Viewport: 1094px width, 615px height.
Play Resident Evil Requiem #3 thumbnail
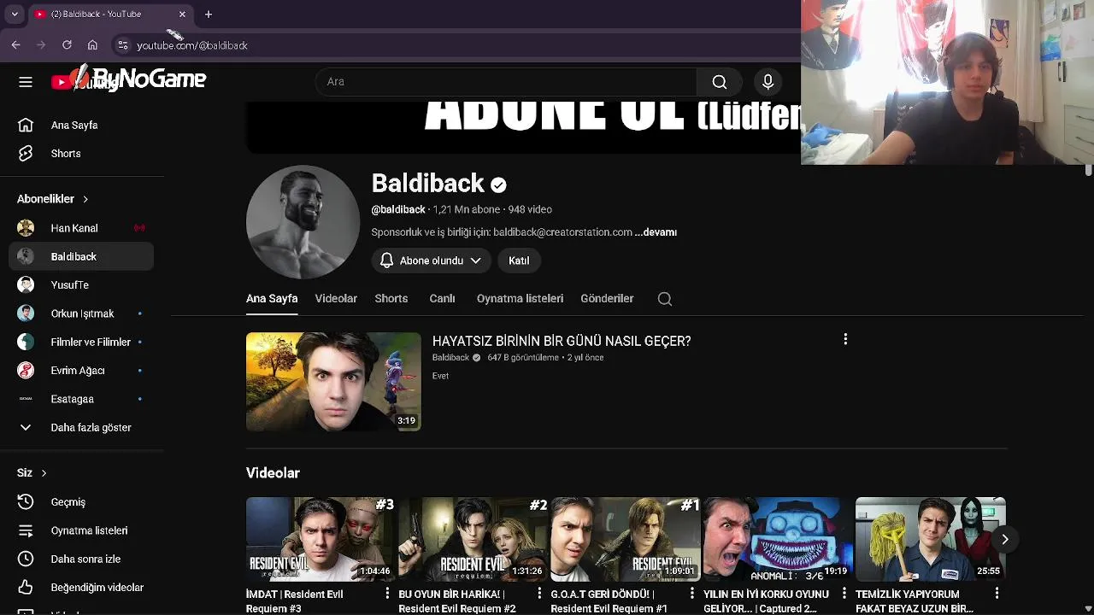tap(321, 539)
